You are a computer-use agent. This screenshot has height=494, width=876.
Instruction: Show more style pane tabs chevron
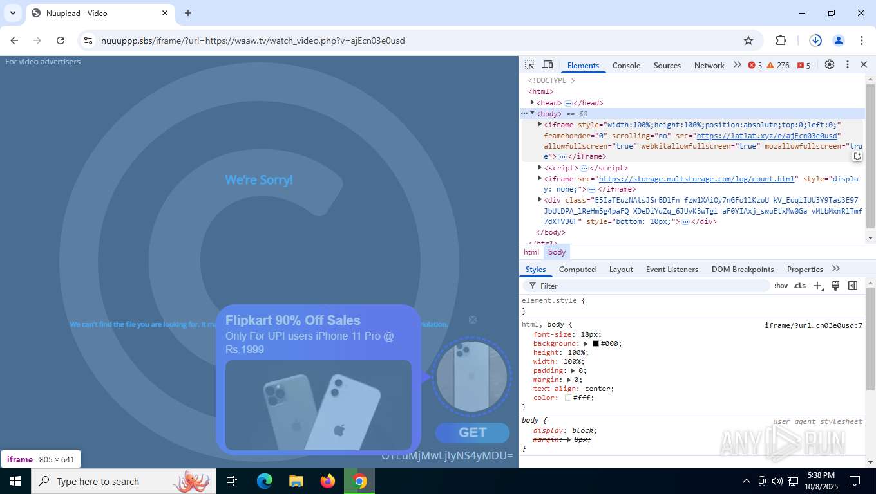836,269
